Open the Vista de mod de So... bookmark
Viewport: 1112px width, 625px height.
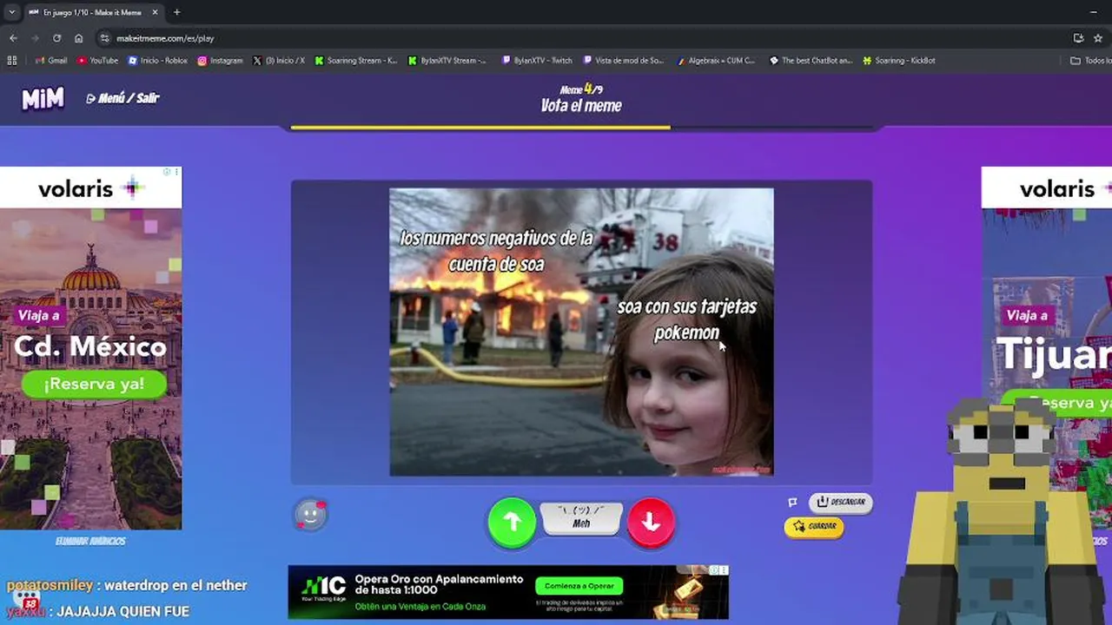pos(623,61)
